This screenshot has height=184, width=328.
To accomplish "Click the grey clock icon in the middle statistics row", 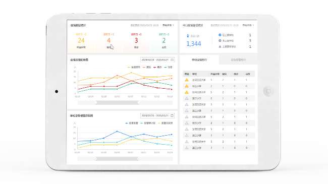I will [x=220, y=41].
